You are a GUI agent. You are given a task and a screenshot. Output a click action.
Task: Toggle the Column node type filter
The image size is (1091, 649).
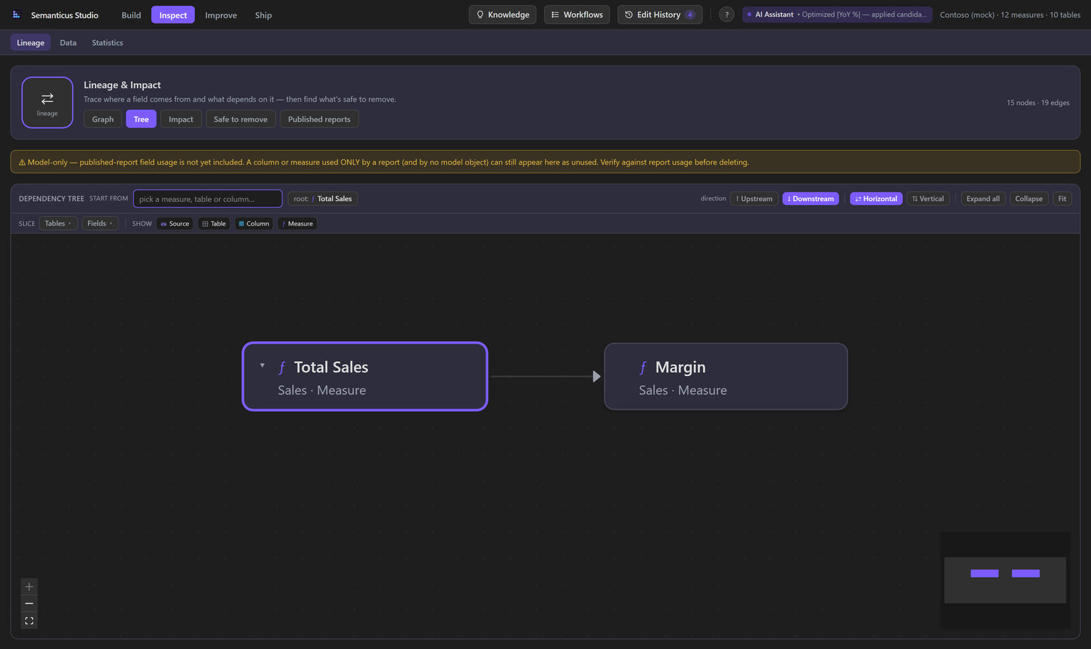click(254, 224)
